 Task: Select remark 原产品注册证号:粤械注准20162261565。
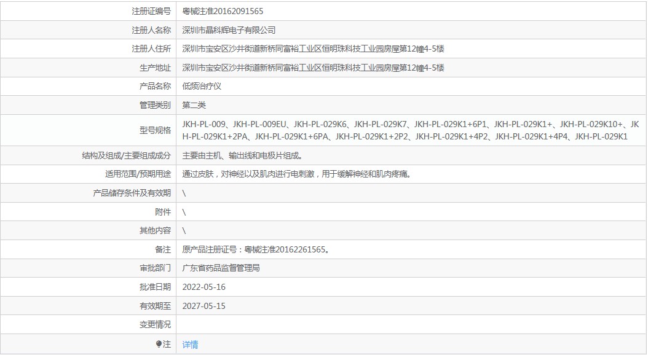(x=256, y=249)
